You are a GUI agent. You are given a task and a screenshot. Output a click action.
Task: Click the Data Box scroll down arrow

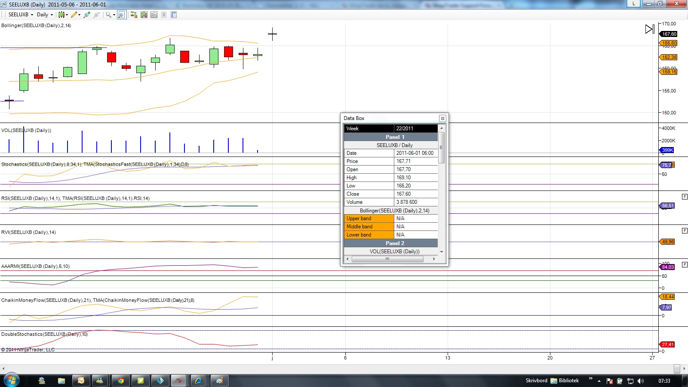pyautogui.click(x=441, y=252)
